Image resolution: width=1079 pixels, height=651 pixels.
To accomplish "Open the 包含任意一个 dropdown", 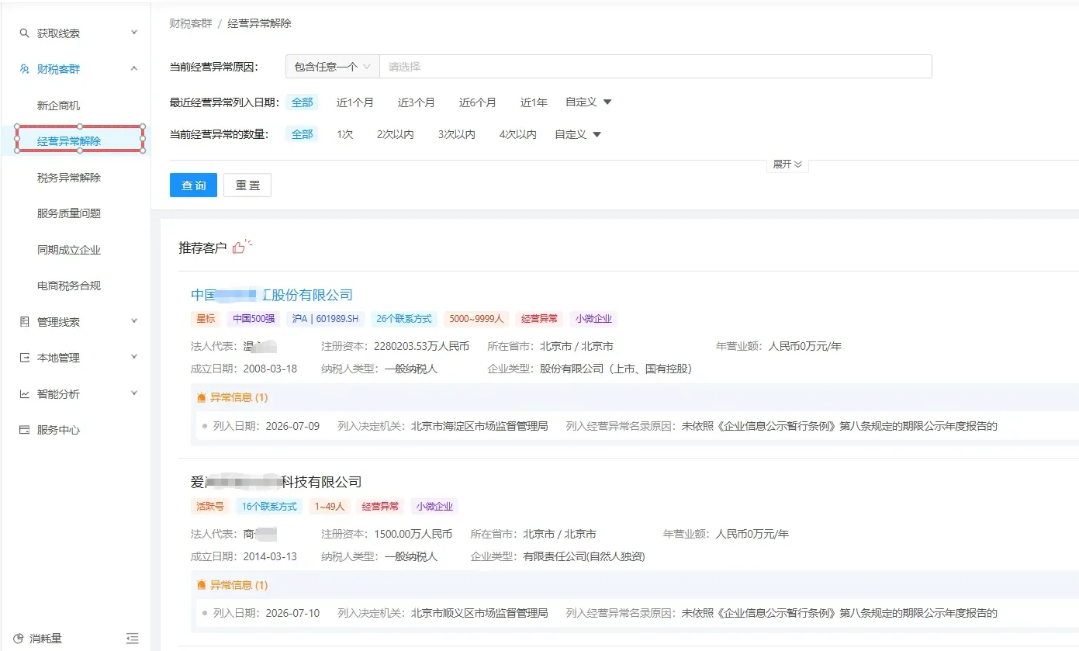I will (332, 67).
